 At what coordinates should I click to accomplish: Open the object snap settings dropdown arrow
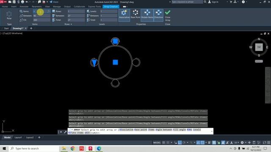click(x=206, y=143)
